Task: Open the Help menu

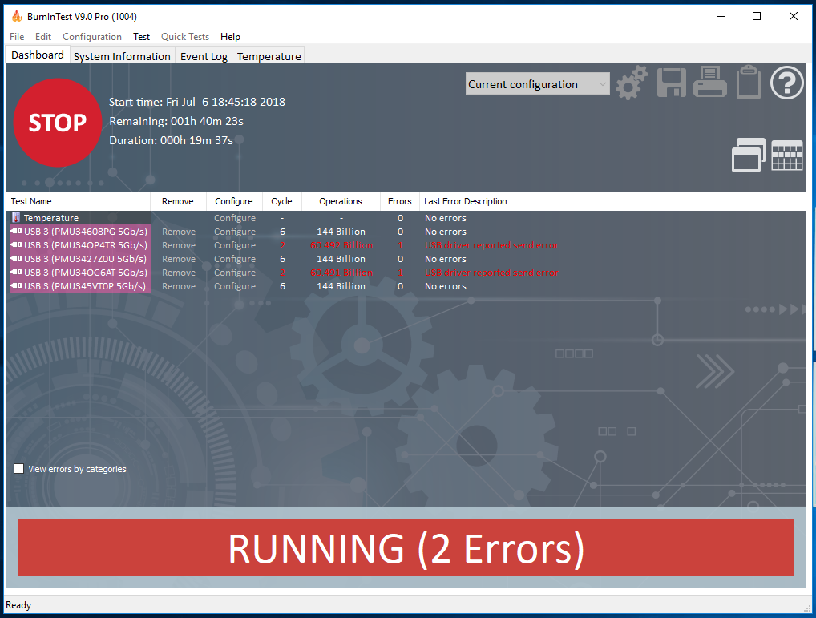Action: 230,36
